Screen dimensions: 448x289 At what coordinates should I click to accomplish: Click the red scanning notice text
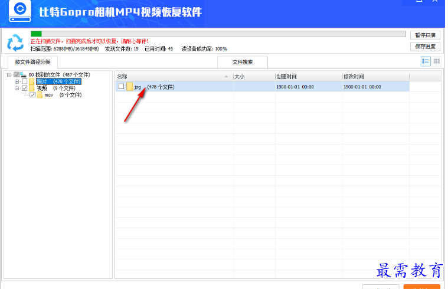[x=90, y=41]
